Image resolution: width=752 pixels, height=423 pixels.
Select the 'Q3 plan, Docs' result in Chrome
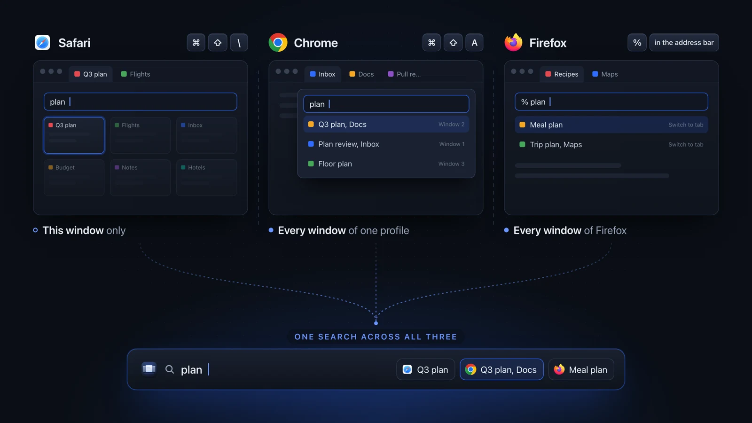[386, 124]
